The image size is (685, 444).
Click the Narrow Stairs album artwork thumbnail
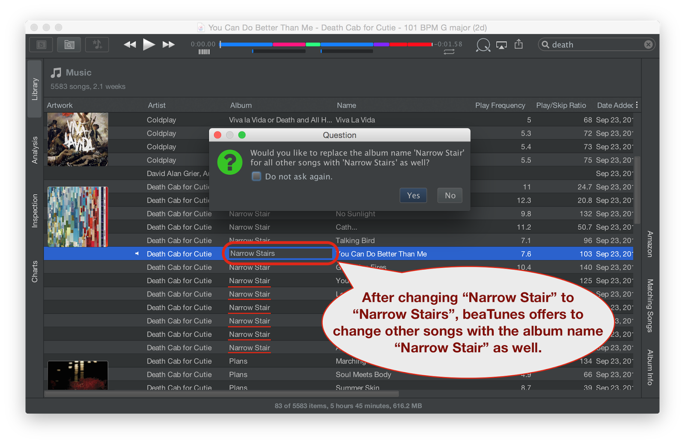tap(77, 217)
